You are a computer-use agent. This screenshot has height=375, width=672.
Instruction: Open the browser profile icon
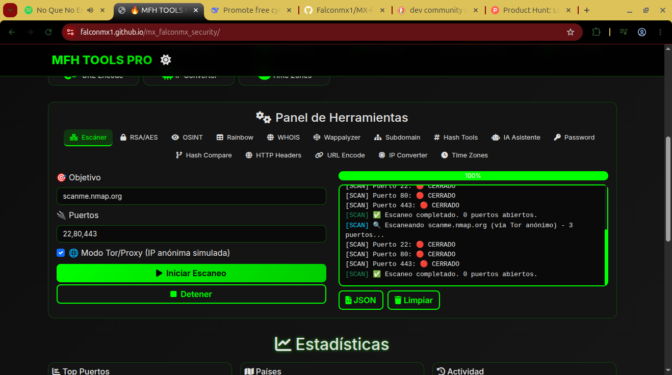642,32
